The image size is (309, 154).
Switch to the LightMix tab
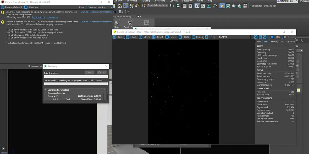click(x=290, y=42)
